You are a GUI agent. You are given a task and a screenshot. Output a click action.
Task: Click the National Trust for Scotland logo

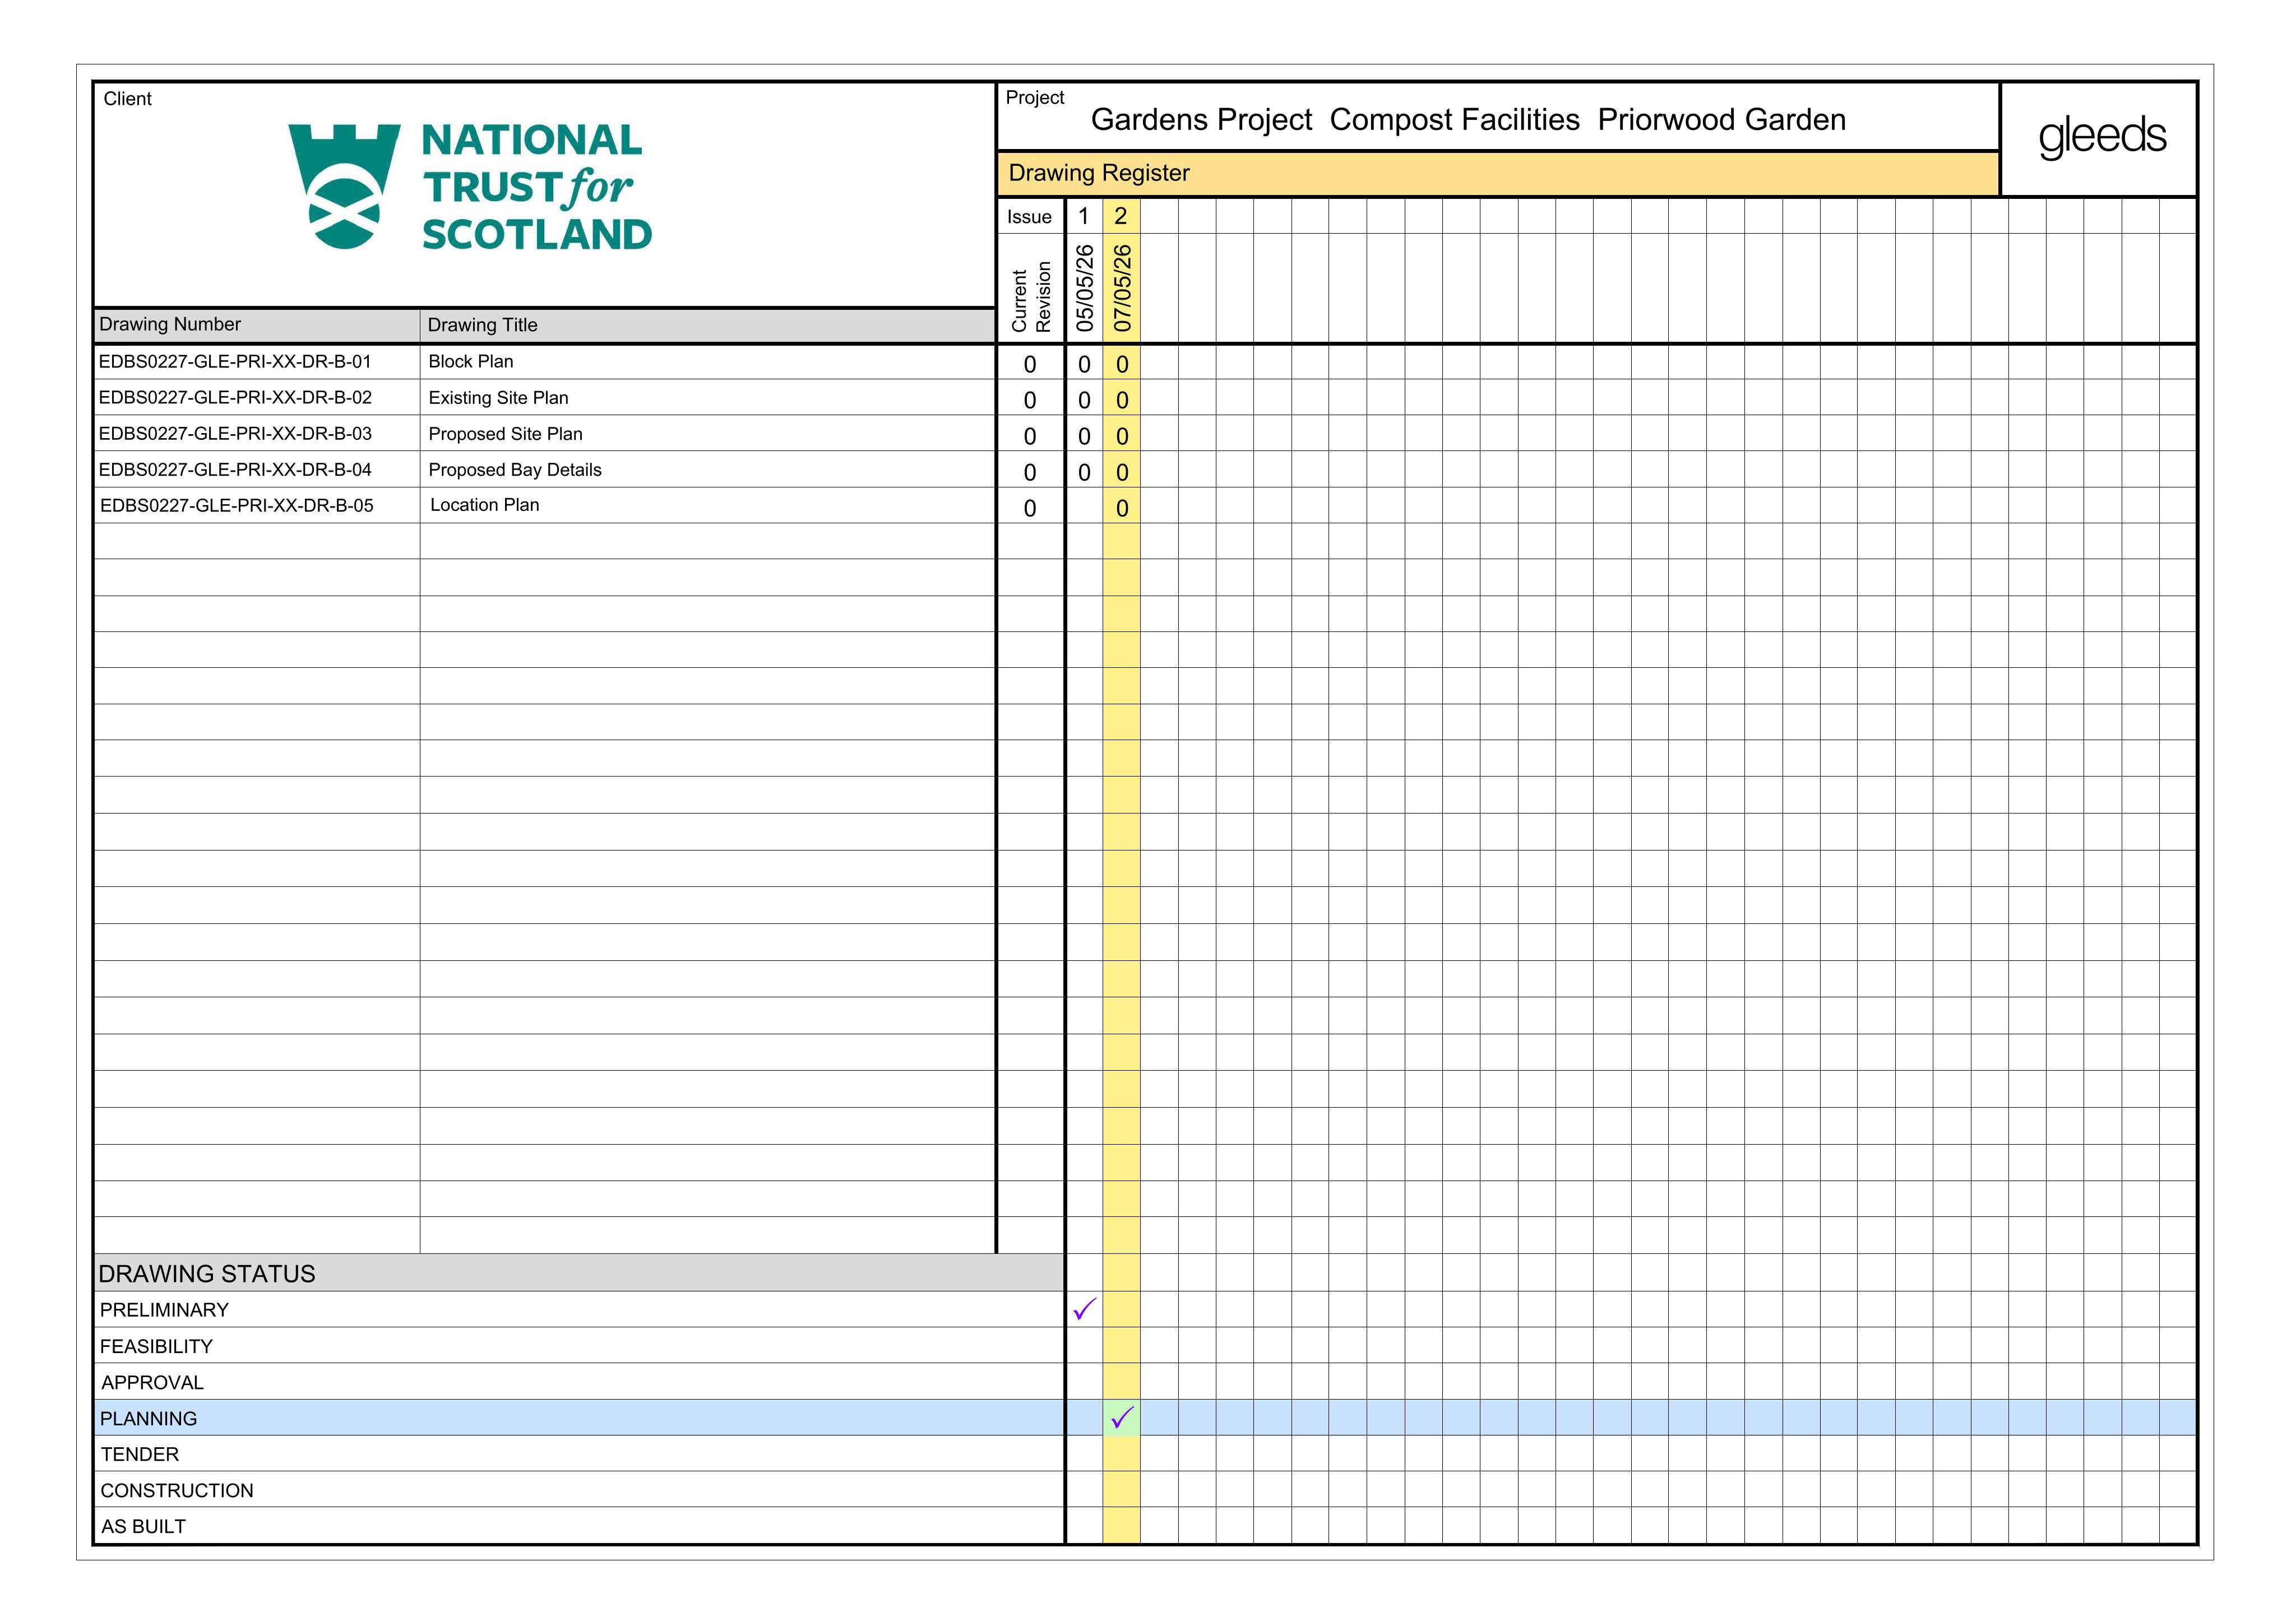(x=470, y=187)
